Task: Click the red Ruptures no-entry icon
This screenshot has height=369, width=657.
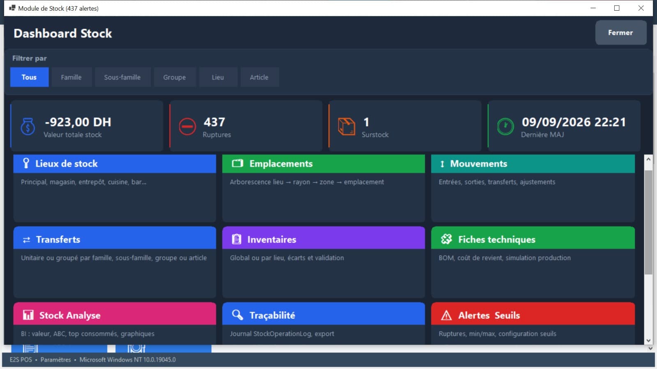Action: (187, 126)
